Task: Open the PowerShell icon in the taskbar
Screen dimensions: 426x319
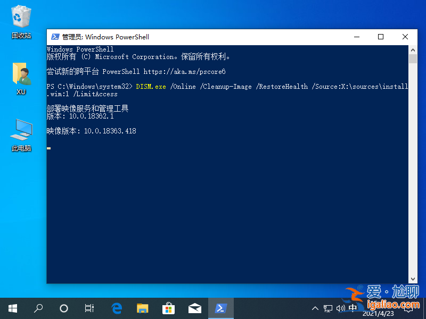Action: 220,308
